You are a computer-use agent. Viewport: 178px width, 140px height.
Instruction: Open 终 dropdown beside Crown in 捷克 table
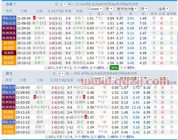pyautogui.click(x=111, y=78)
